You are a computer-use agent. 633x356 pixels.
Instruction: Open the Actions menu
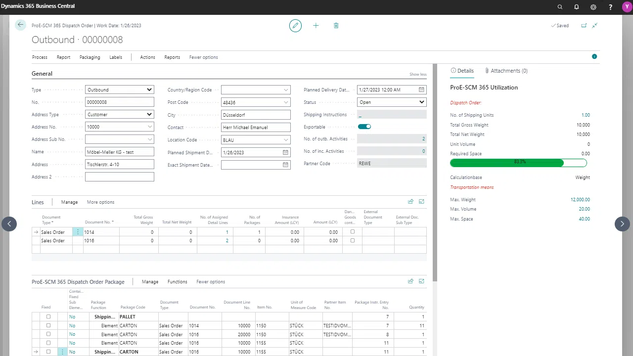tap(147, 57)
